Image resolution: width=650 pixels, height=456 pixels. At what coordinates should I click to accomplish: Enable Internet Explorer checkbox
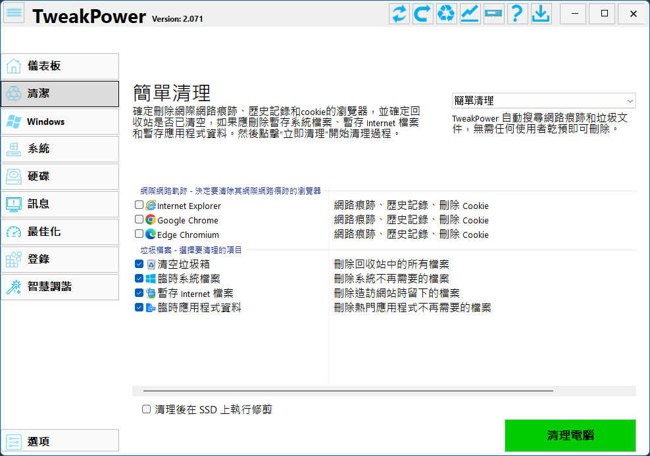(139, 205)
